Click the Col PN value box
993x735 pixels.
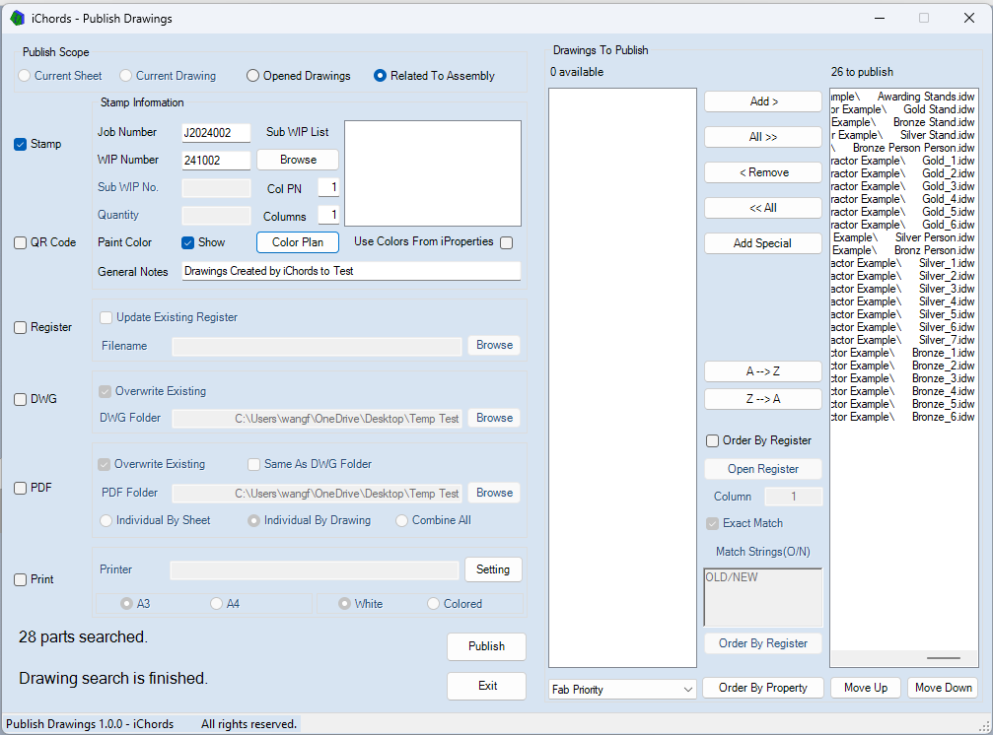coord(328,188)
